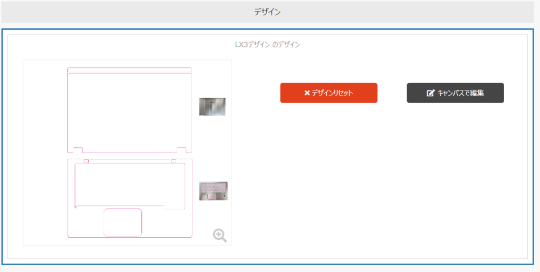
Task: Select the laptop lid photo thumbnail
Action: click(x=212, y=106)
